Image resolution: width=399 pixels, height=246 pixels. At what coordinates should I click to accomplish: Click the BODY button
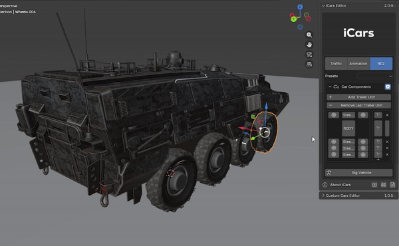click(x=348, y=128)
